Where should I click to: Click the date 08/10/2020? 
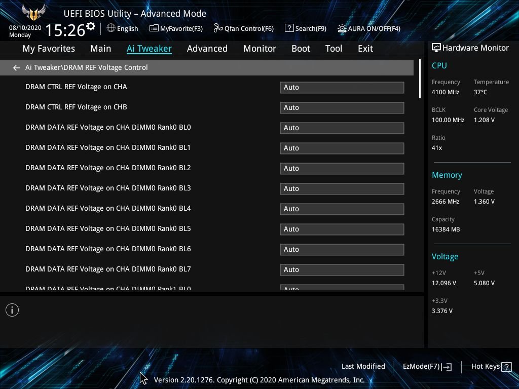(x=25, y=28)
